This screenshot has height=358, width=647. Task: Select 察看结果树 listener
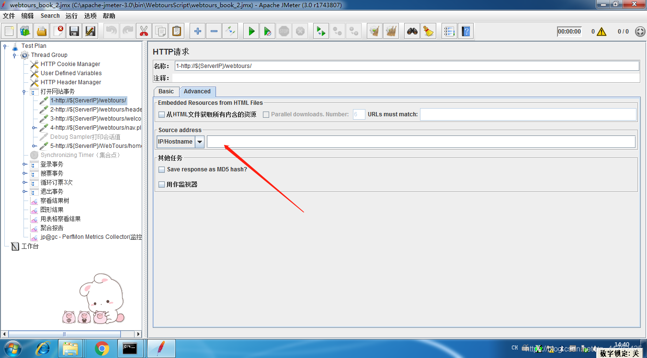pos(55,201)
